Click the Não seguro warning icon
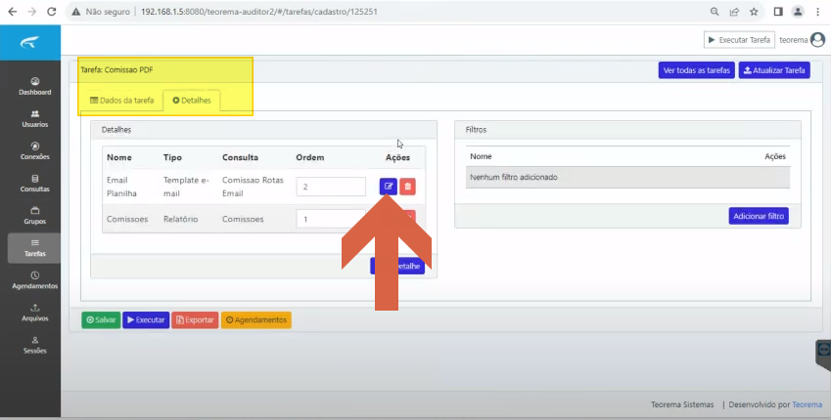Image resolution: width=831 pixels, height=420 pixels. click(x=76, y=12)
